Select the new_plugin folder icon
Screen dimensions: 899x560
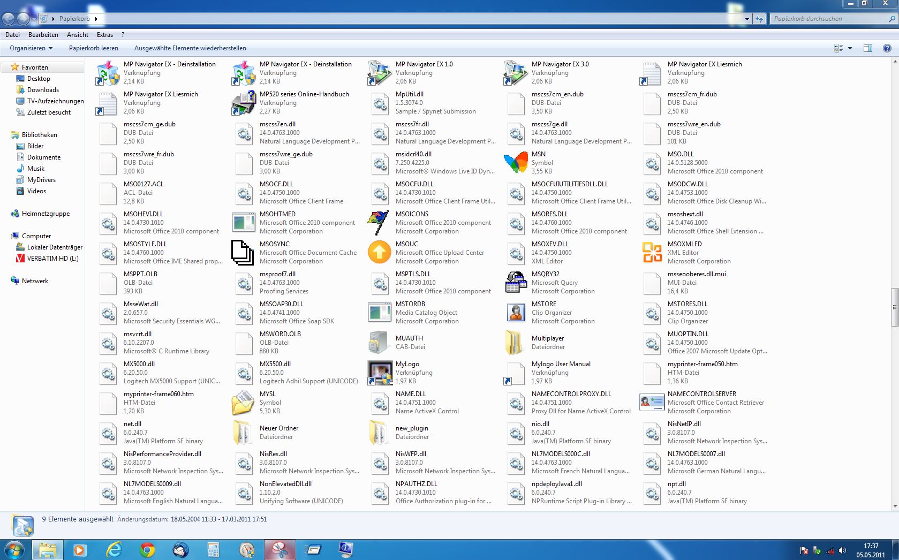click(x=380, y=433)
